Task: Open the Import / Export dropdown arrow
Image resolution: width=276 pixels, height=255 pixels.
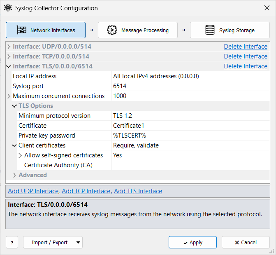Action: coord(78,242)
